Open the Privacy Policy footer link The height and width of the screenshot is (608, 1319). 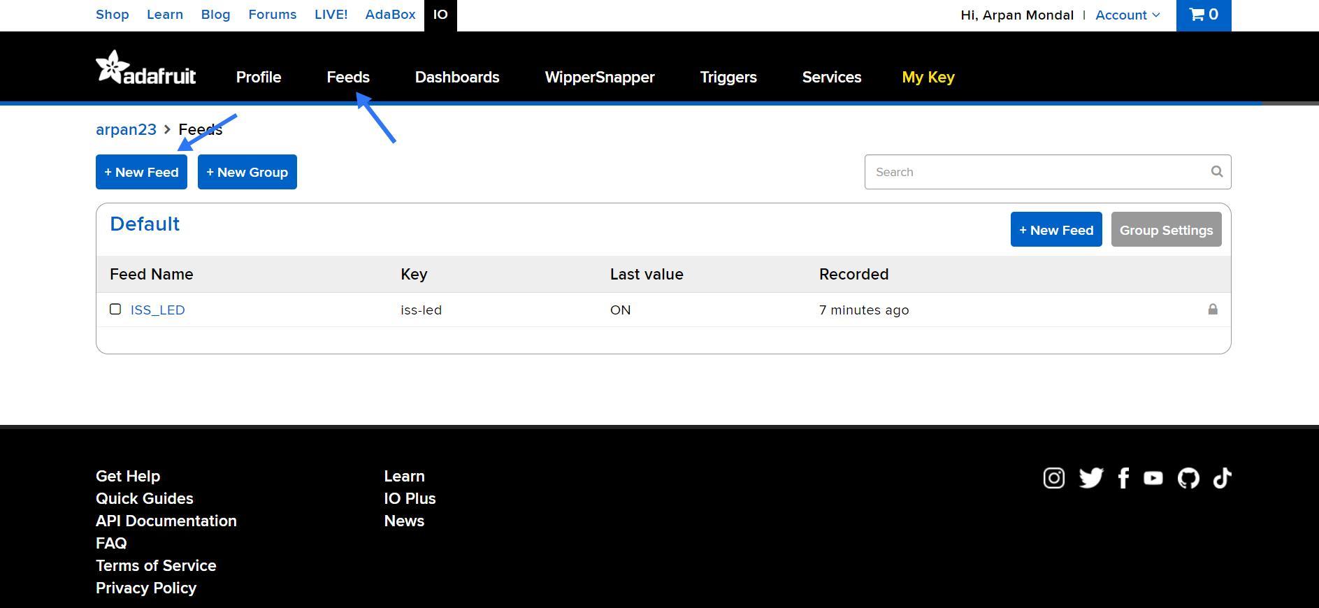146,588
